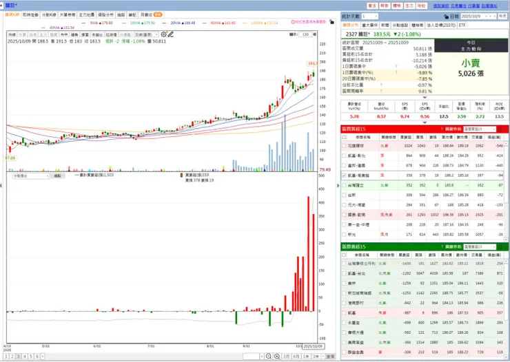Switch to 分點K線 tab

coord(49,15)
